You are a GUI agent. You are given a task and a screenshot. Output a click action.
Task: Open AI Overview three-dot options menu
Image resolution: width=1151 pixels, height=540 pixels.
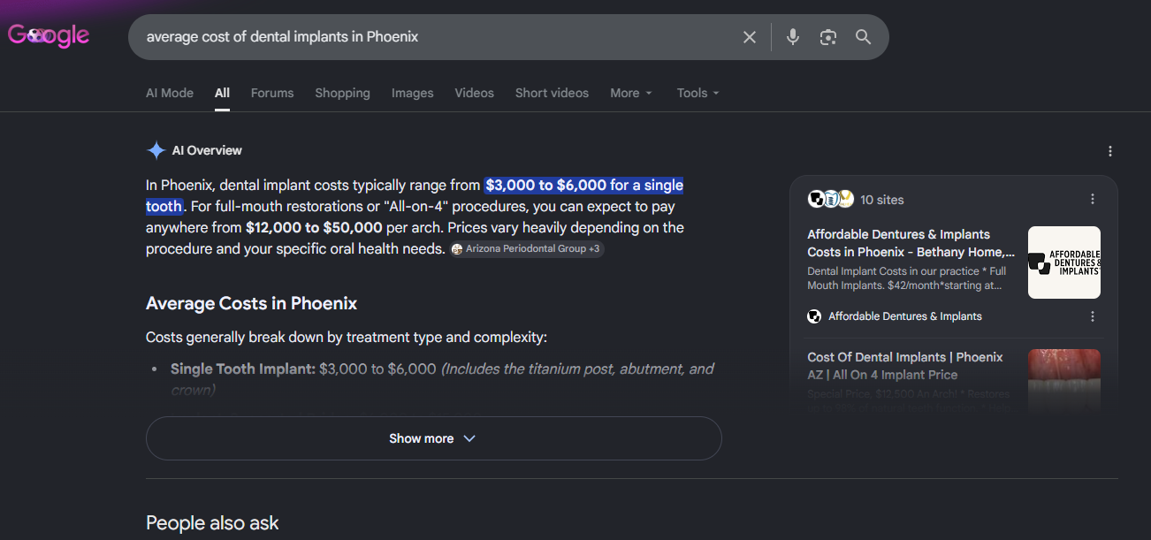tap(1110, 151)
